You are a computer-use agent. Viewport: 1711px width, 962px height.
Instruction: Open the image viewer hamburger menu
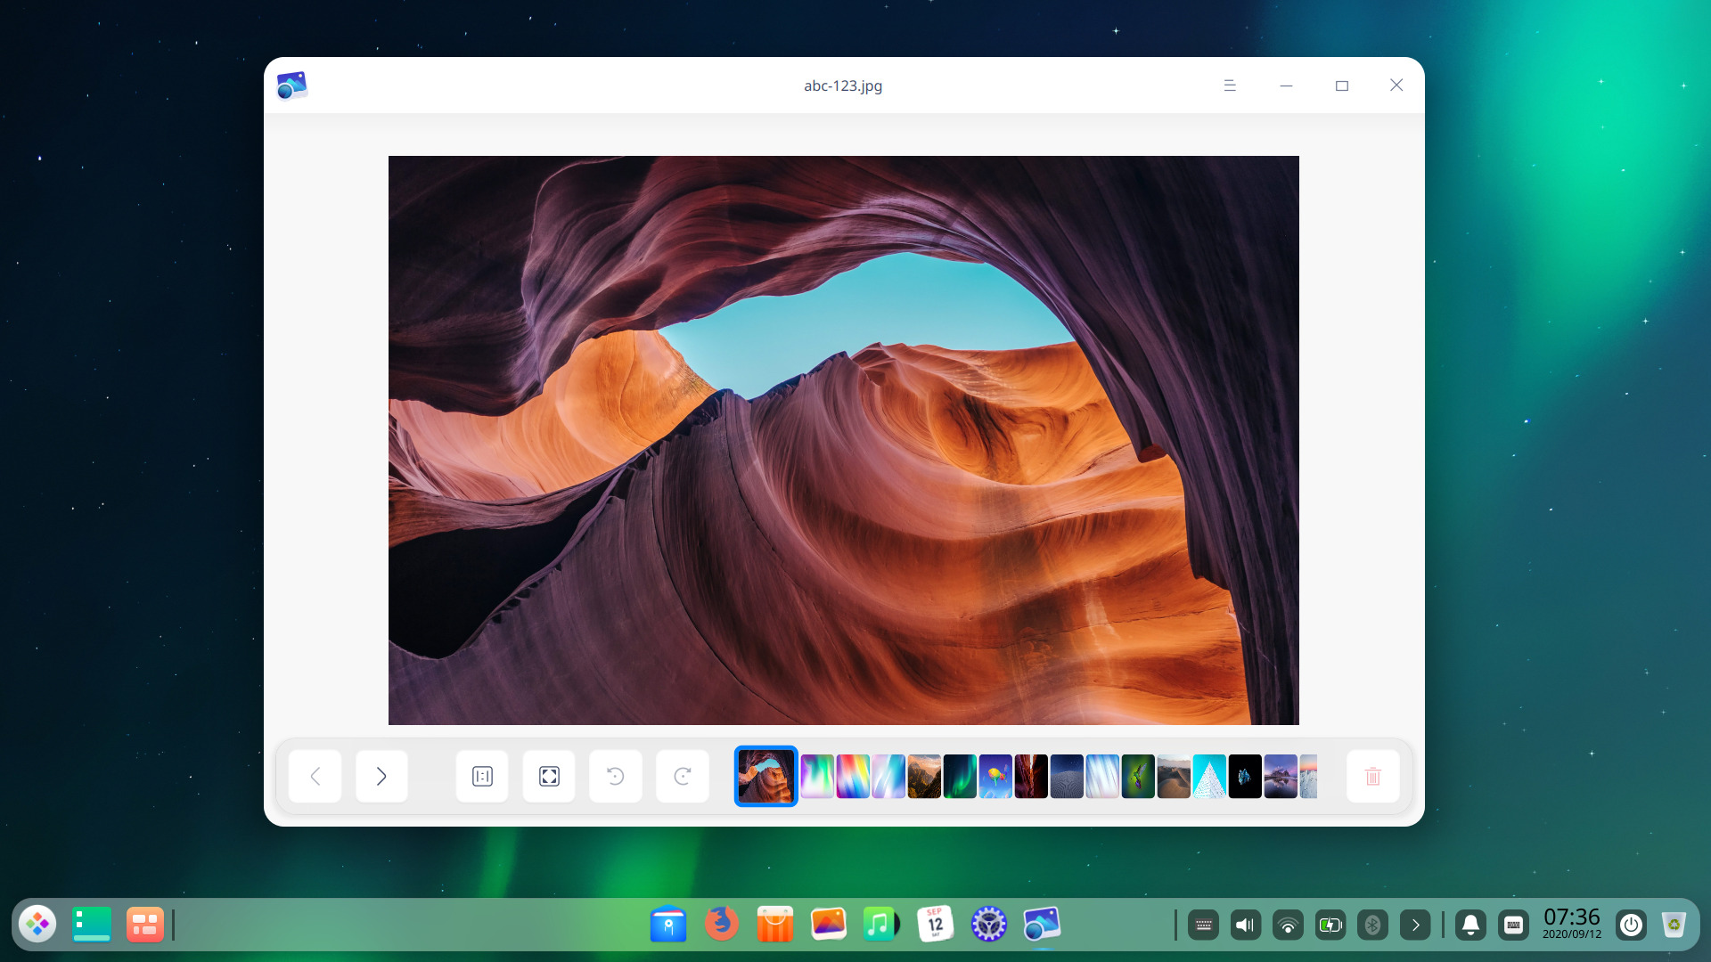click(1229, 85)
